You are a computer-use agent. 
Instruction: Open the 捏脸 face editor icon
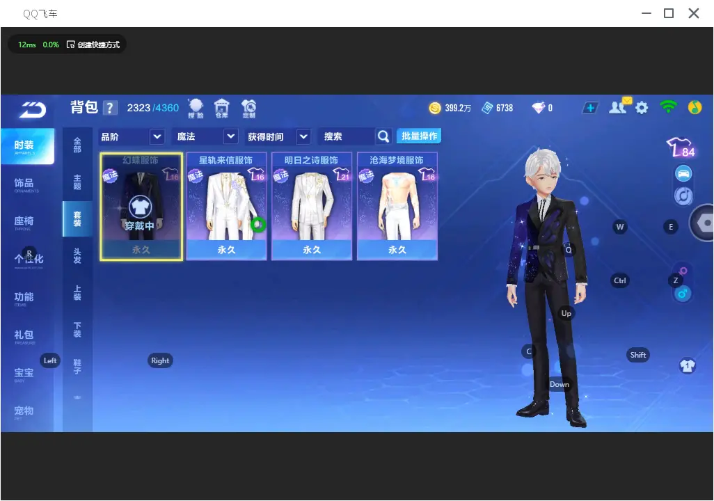pyautogui.click(x=196, y=109)
